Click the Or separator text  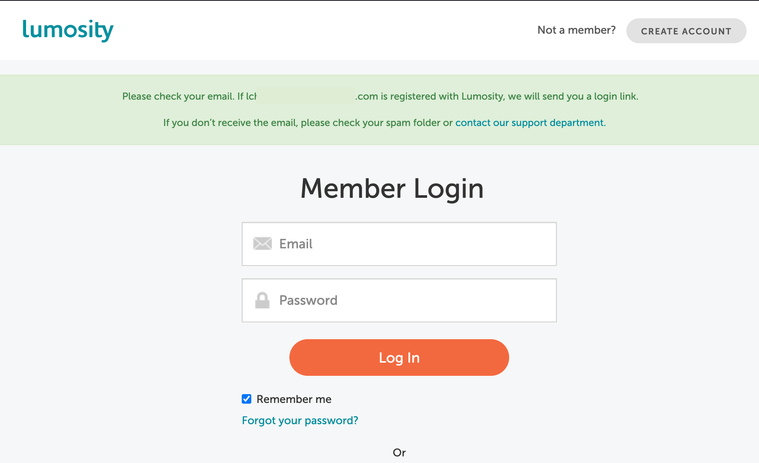[x=399, y=452]
